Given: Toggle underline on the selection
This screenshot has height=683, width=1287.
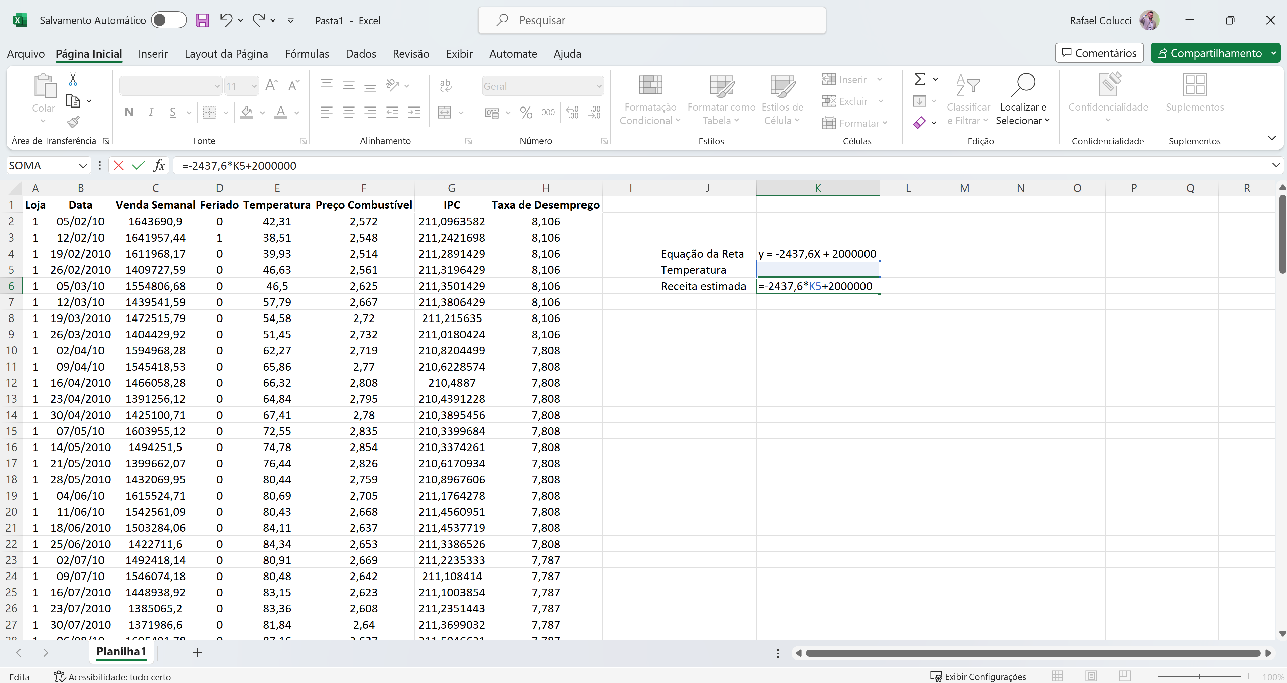Looking at the screenshot, I should (173, 112).
